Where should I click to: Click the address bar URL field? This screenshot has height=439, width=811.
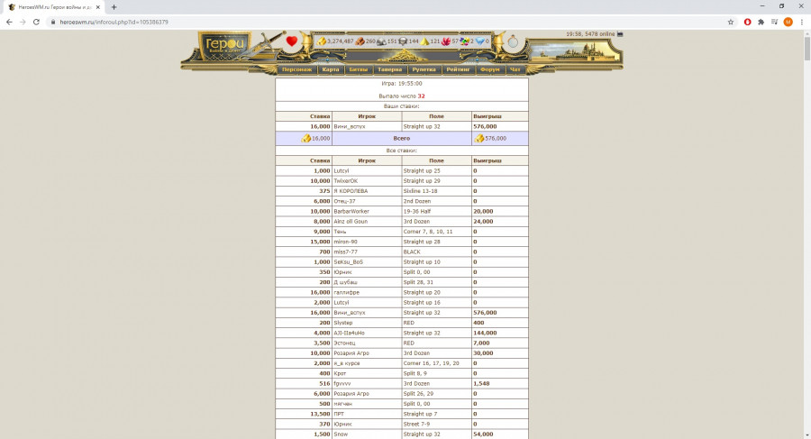(x=360, y=22)
